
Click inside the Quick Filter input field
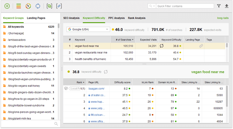pos(185,6)
